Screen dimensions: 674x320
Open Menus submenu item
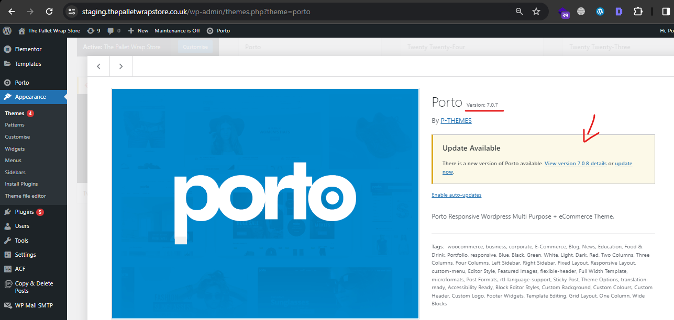(13, 160)
